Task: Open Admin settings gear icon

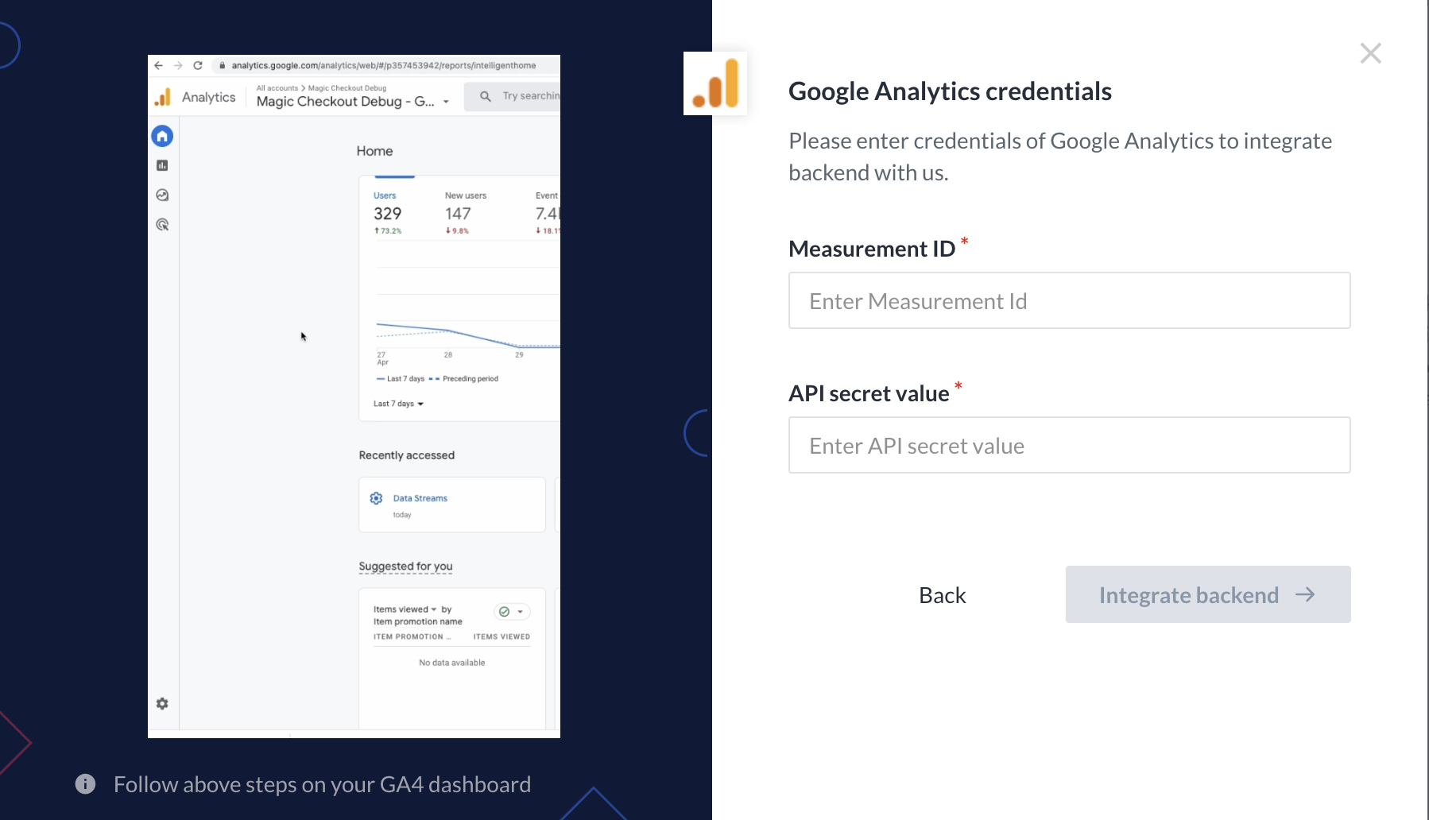Action: [x=162, y=704]
